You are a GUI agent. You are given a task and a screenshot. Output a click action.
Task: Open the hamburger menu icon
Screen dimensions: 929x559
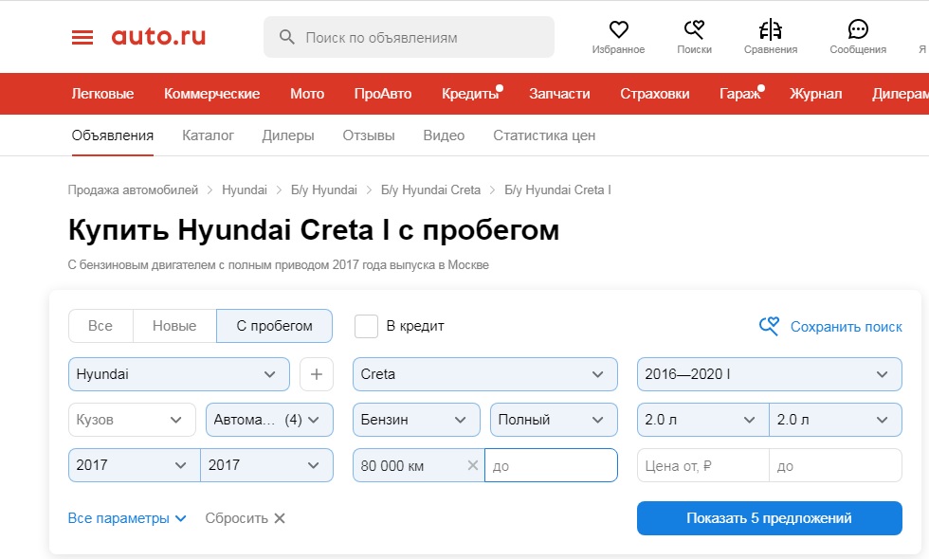pos(82,37)
